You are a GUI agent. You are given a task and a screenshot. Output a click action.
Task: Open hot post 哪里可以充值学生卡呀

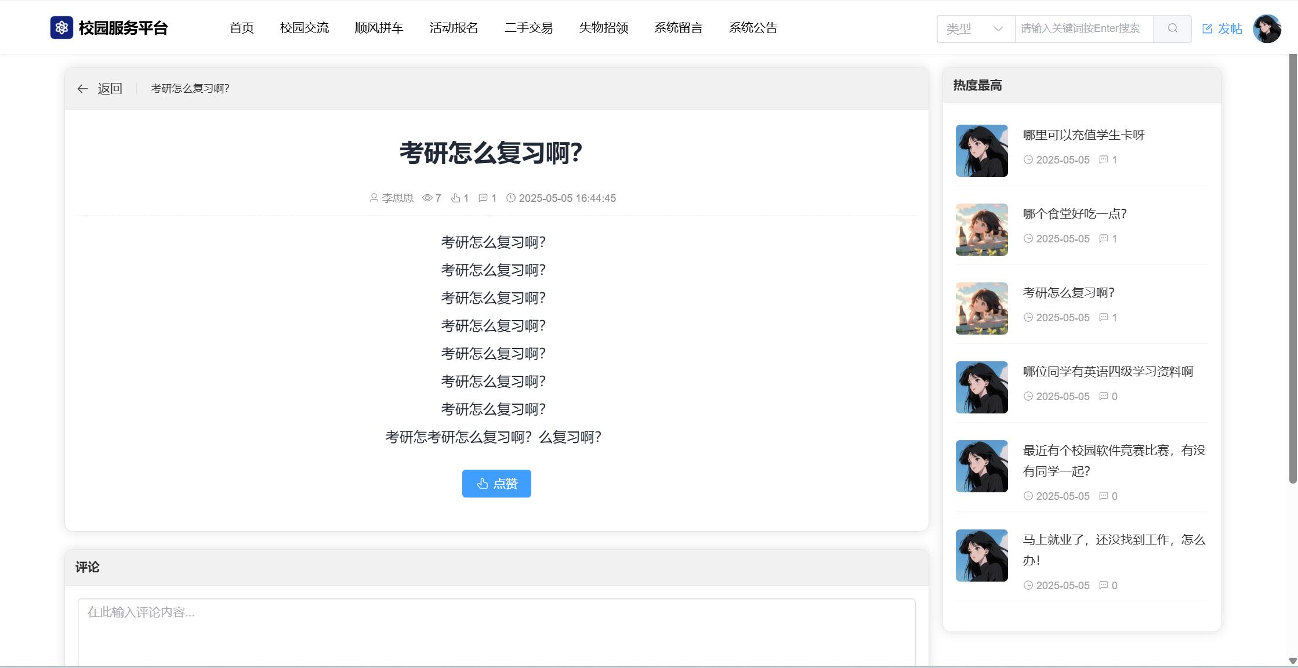[1083, 135]
